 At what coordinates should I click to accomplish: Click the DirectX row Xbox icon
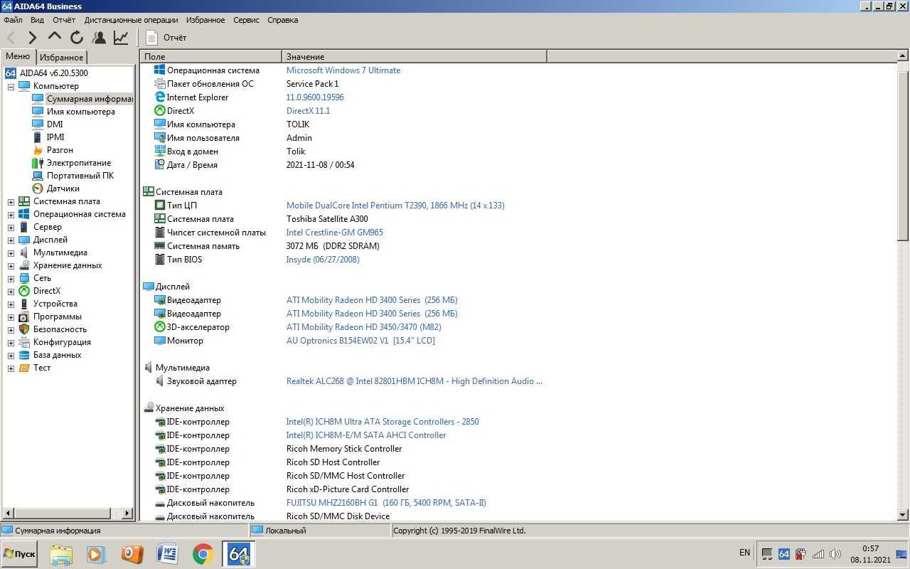[x=160, y=111]
